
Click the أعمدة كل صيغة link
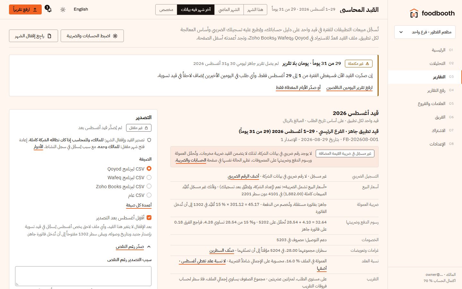pos(139,205)
